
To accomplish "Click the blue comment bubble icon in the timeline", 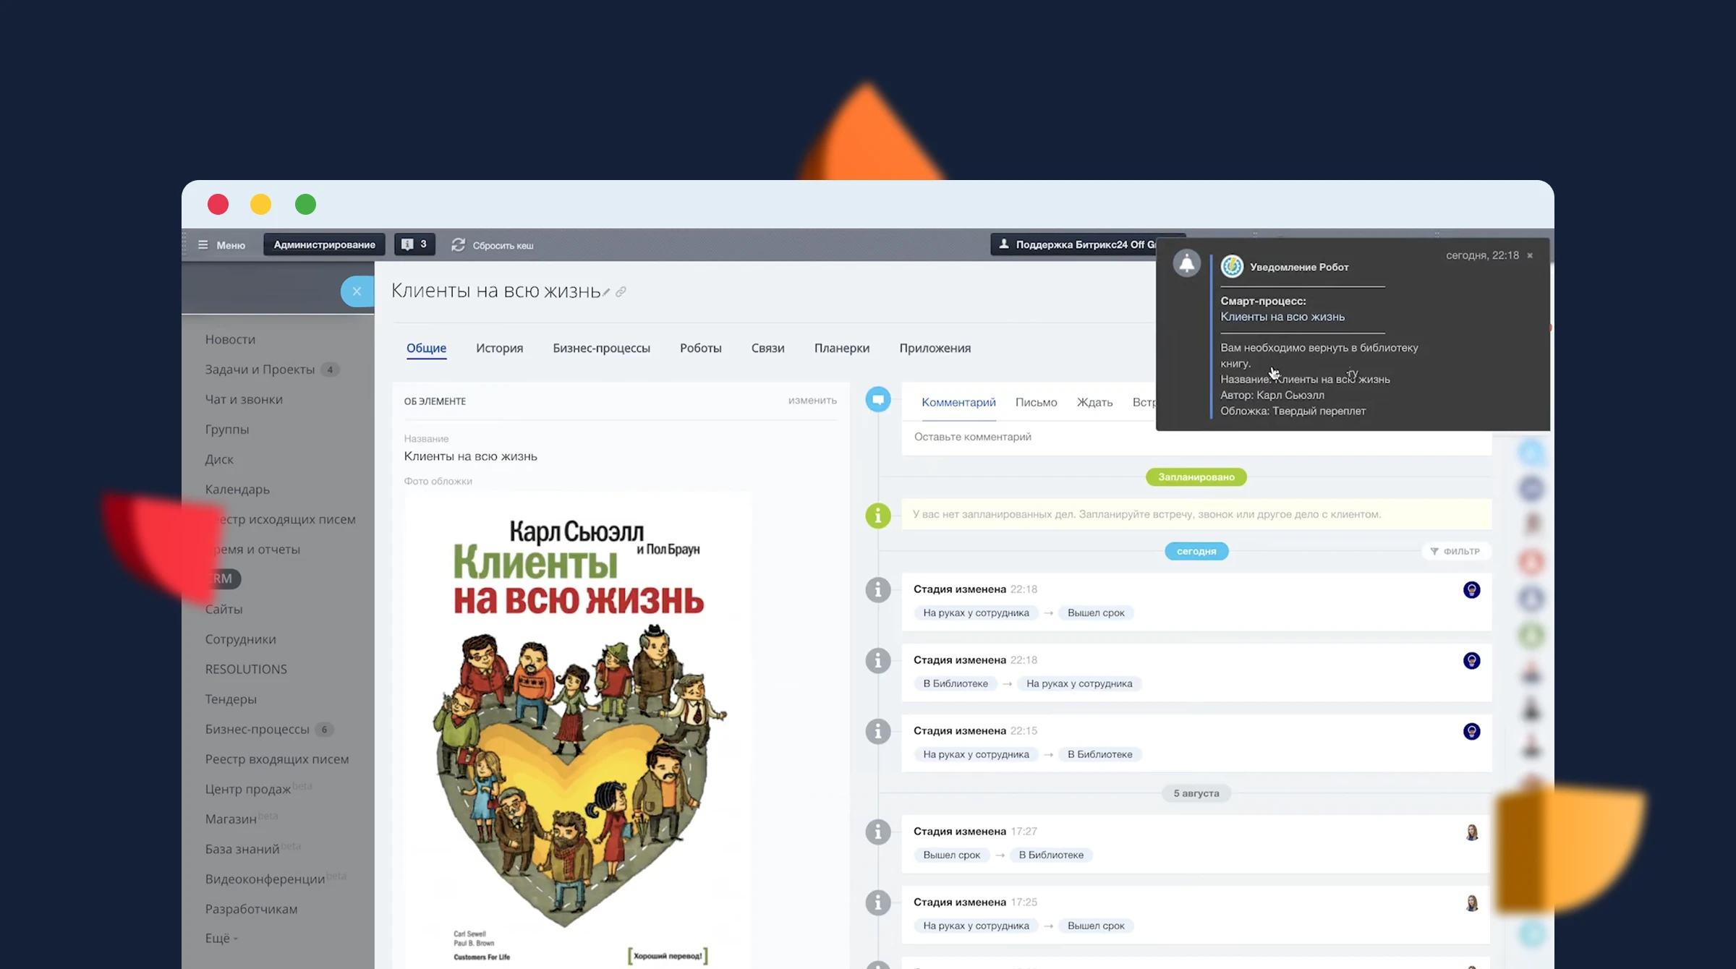I will tap(878, 399).
